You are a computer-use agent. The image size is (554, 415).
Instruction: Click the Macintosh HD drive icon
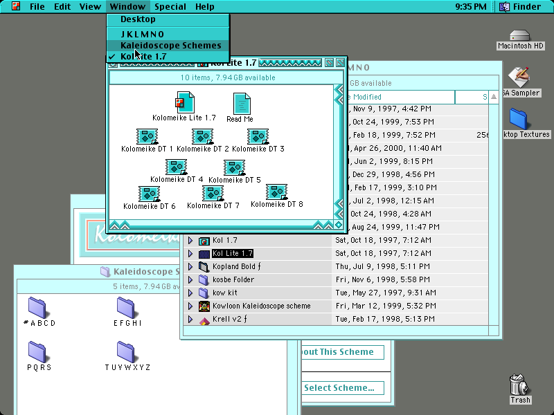pyautogui.click(x=520, y=35)
